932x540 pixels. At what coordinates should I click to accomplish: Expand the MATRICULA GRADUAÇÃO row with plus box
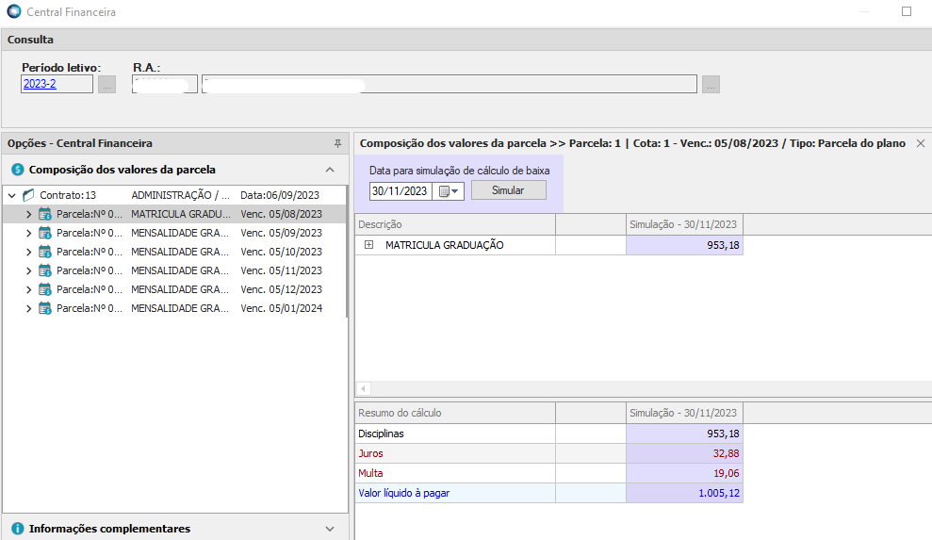tap(369, 245)
